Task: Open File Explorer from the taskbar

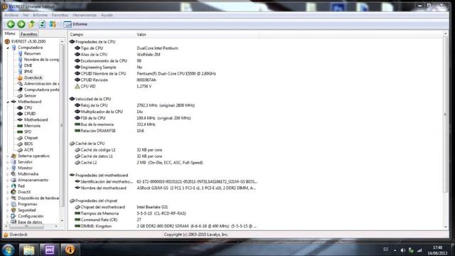Action: [x=28, y=250]
